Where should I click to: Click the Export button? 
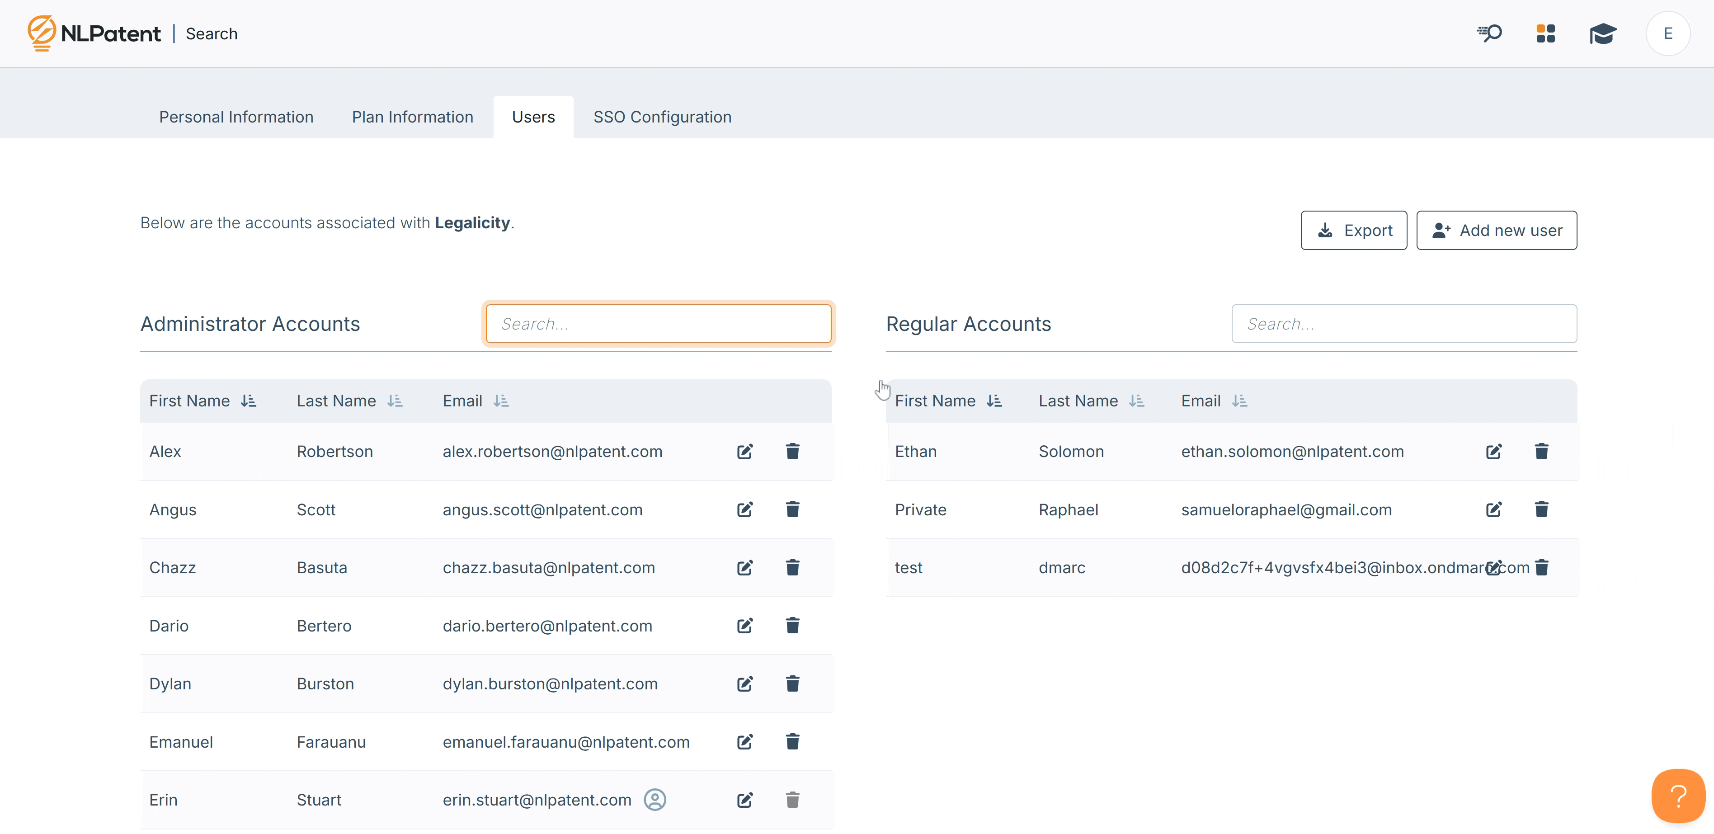tap(1353, 230)
